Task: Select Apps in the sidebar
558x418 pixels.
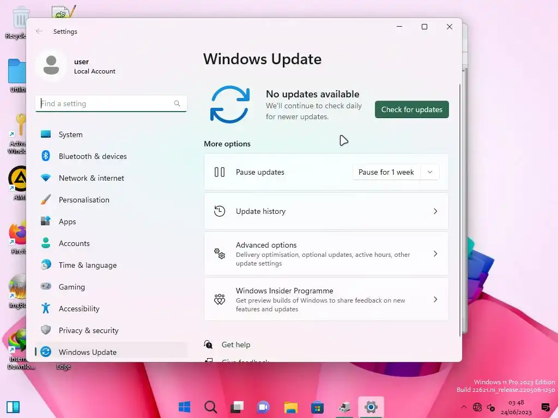Action: click(x=111, y=221)
